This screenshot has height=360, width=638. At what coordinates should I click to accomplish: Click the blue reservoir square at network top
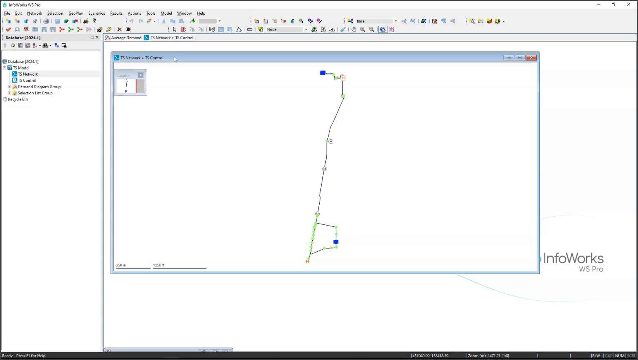(x=322, y=73)
